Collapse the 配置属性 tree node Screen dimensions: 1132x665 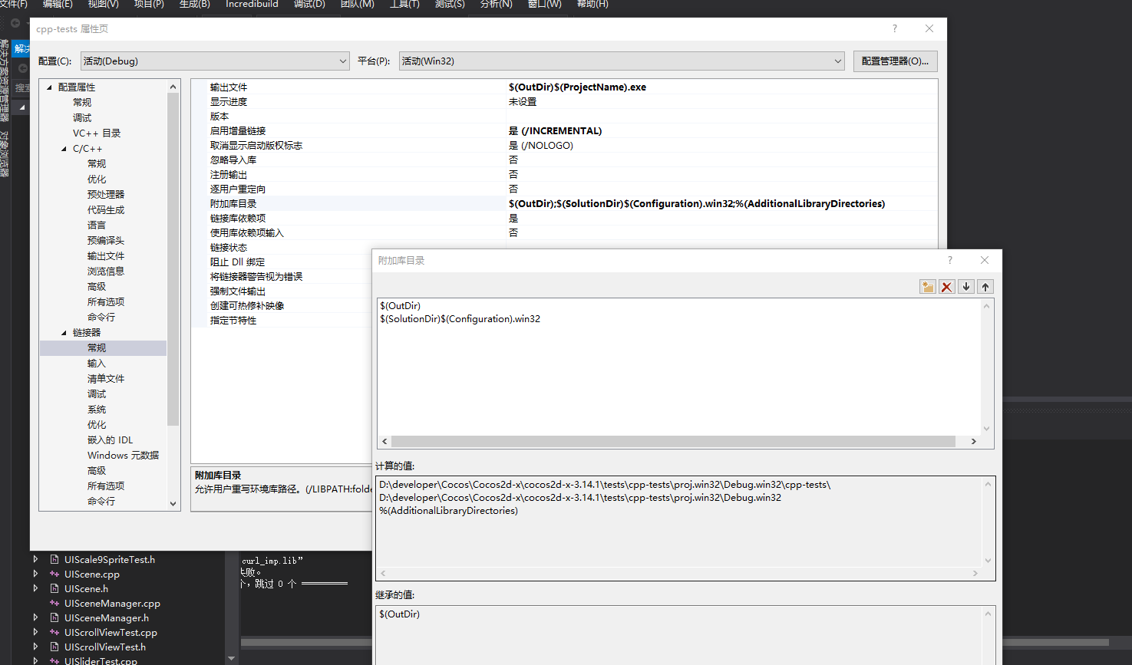(49, 87)
